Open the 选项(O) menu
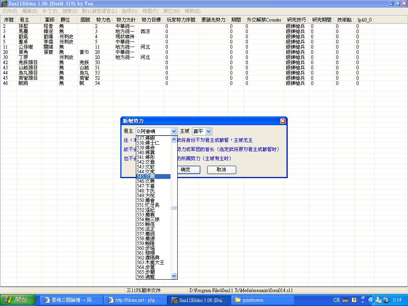This screenshot has height=306, width=408. (x=129, y=11)
